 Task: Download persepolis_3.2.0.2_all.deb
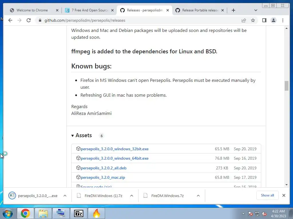(104, 168)
